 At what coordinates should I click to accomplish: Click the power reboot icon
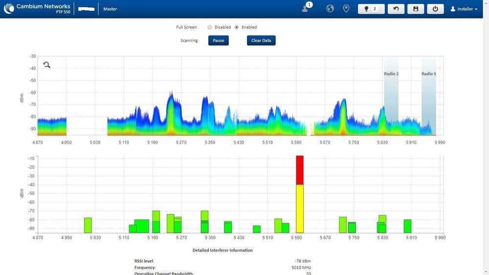click(x=435, y=9)
